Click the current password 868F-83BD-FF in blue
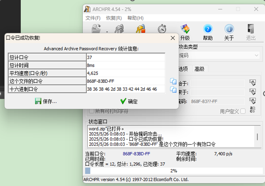The image size is (265, 186). 137,154
